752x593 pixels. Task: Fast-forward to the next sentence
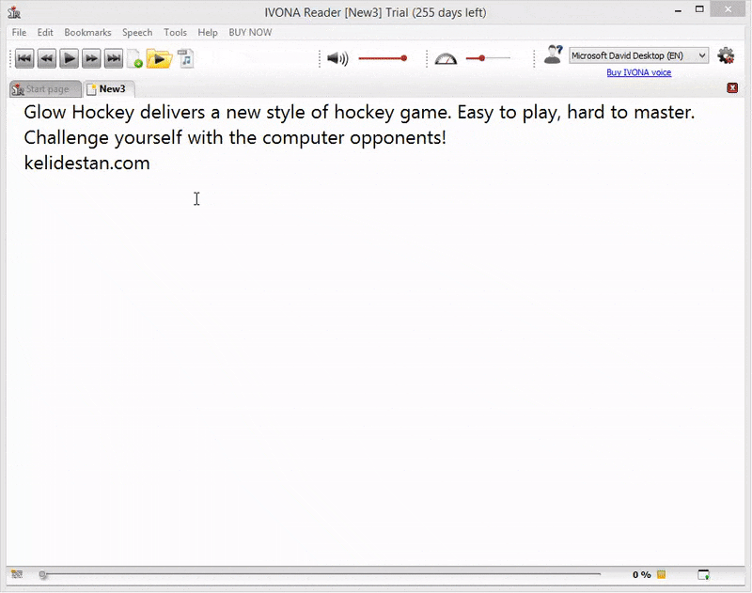click(x=91, y=58)
